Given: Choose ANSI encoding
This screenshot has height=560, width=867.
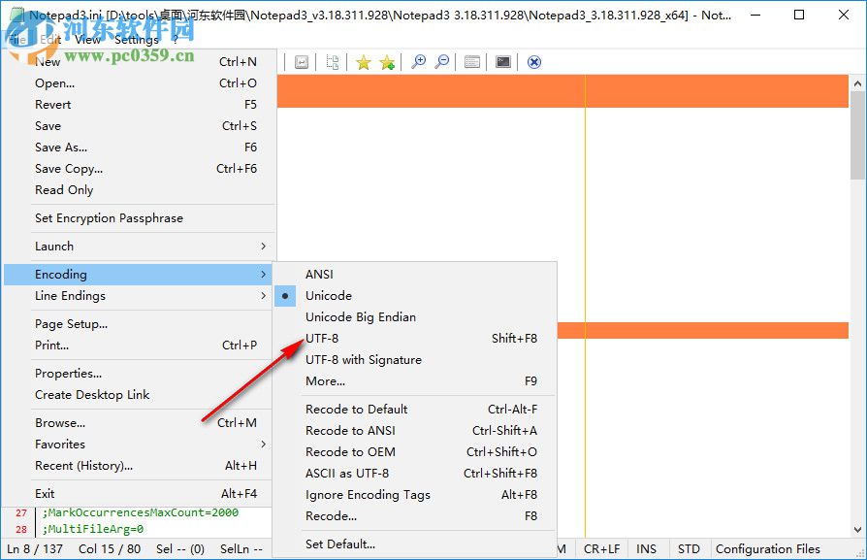Looking at the screenshot, I should tap(415, 274).
